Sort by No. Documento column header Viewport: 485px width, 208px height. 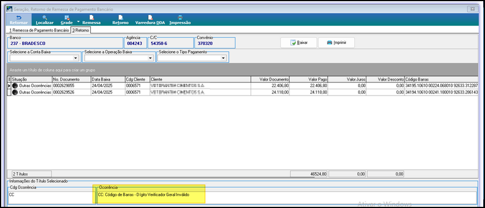(x=71, y=79)
